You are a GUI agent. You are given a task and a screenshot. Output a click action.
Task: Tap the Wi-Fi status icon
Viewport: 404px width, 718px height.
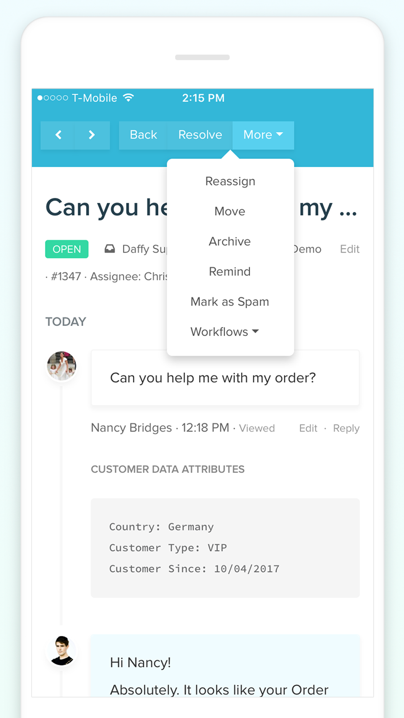pyautogui.click(x=128, y=98)
